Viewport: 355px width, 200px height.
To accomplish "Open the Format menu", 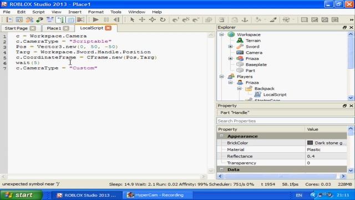I will coord(96,12).
